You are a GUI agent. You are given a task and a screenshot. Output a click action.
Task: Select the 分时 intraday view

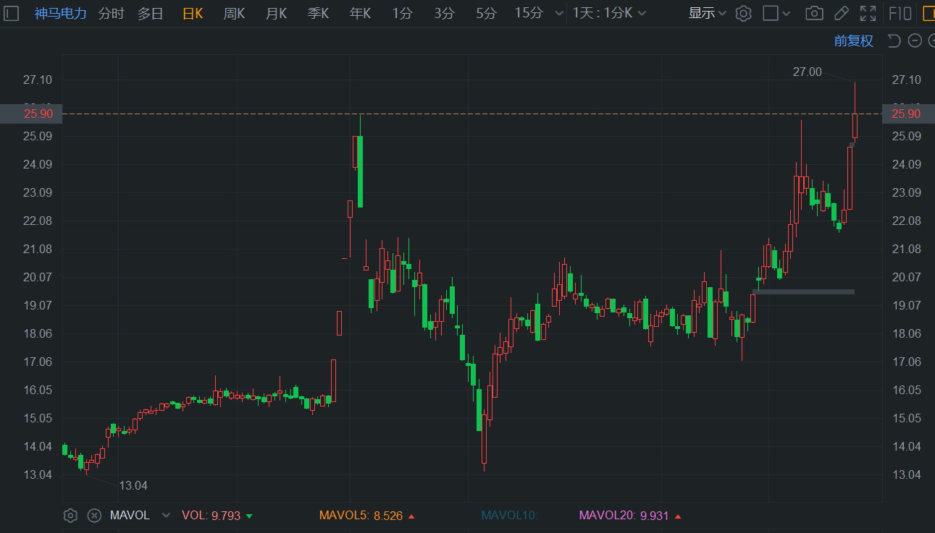[x=110, y=12]
